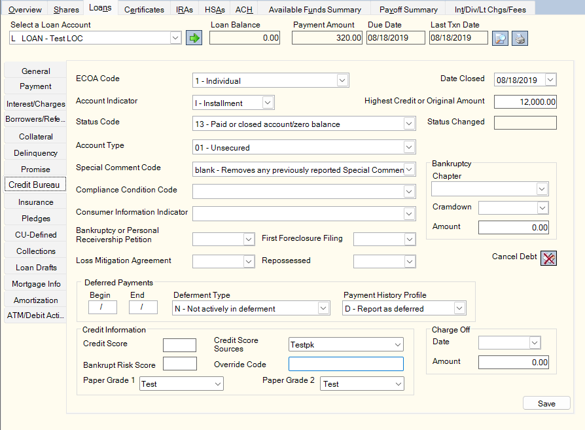585x430 pixels.
Task: Select the Collections side tab
Action: [x=35, y=251]
